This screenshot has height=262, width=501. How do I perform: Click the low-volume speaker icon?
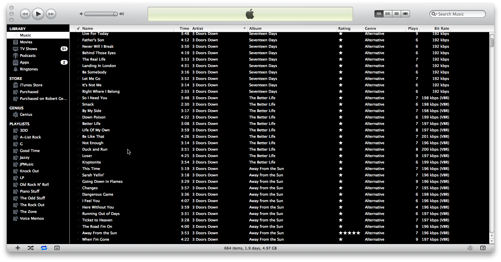tap(81, 14)
